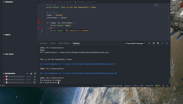This screenshot has height=104, width=183.
Task: Switch to the Problems tab
Action: [x=43, y=43]
